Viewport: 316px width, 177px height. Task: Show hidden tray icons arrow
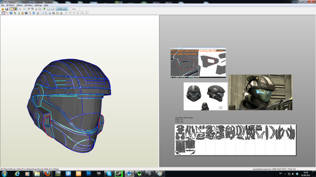click(x=285, y=174)
